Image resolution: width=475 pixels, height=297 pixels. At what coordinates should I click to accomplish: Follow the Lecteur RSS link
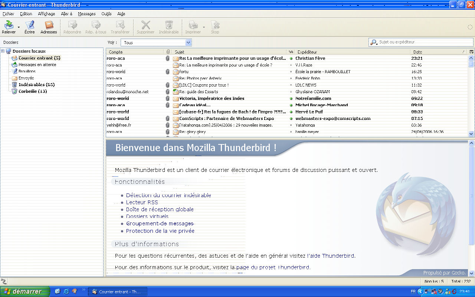142,202
